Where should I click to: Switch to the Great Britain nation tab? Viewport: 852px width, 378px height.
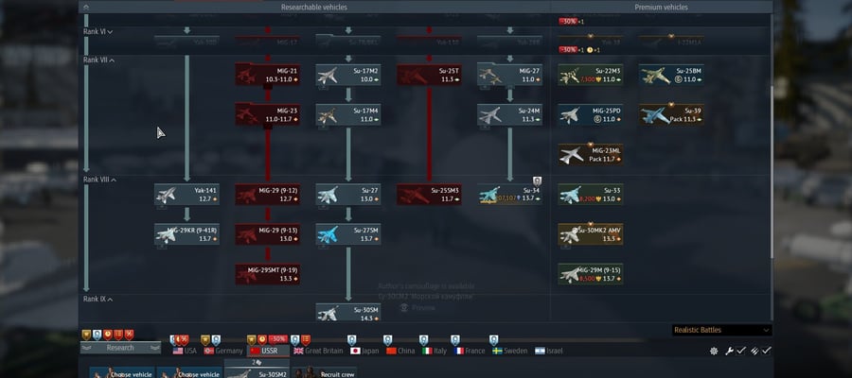[x=318, y=351]
